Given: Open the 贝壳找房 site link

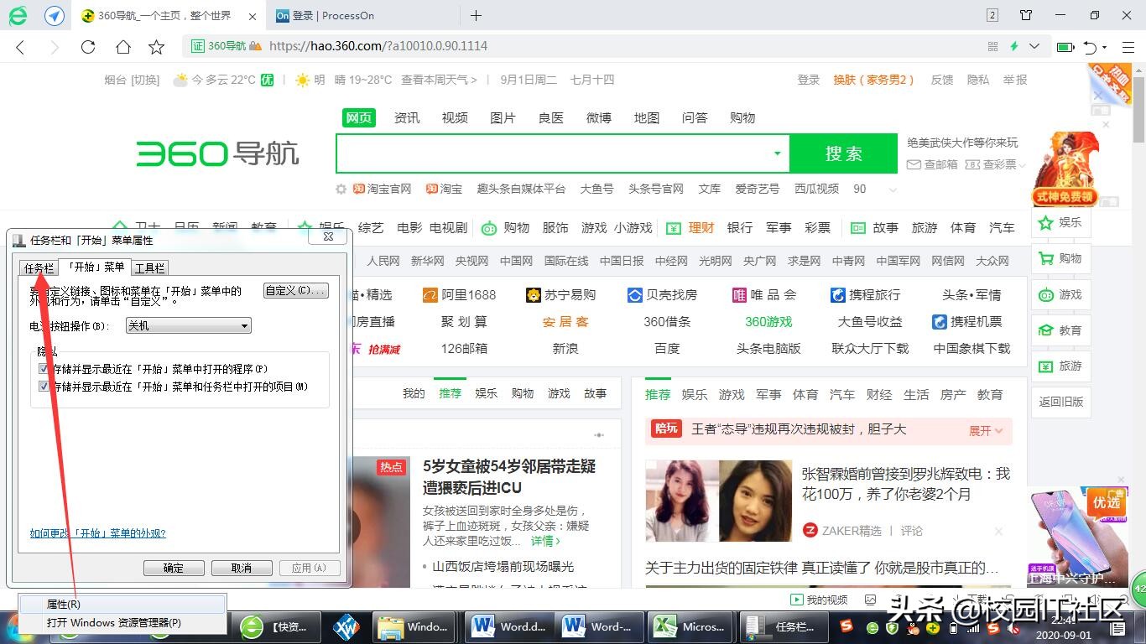Looking at the screenshot, I should point(662,295).
